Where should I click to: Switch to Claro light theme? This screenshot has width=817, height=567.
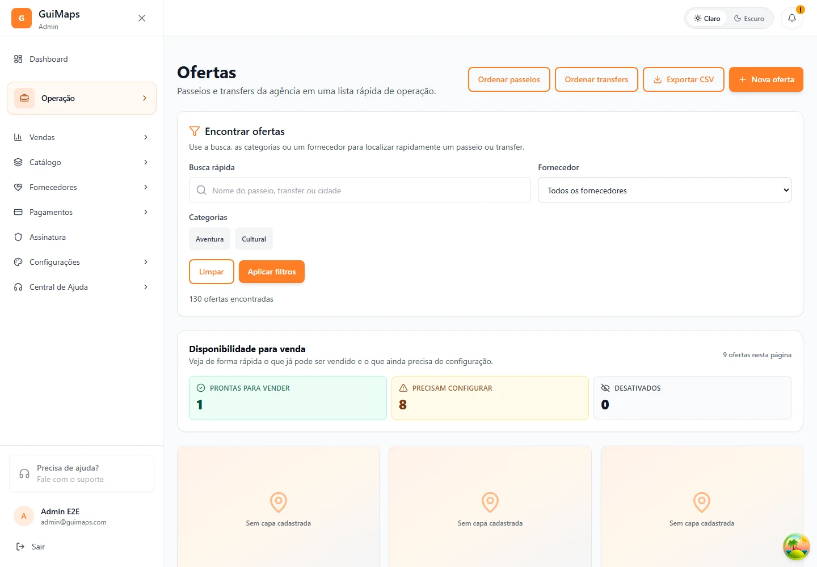[x=707, y=18]
